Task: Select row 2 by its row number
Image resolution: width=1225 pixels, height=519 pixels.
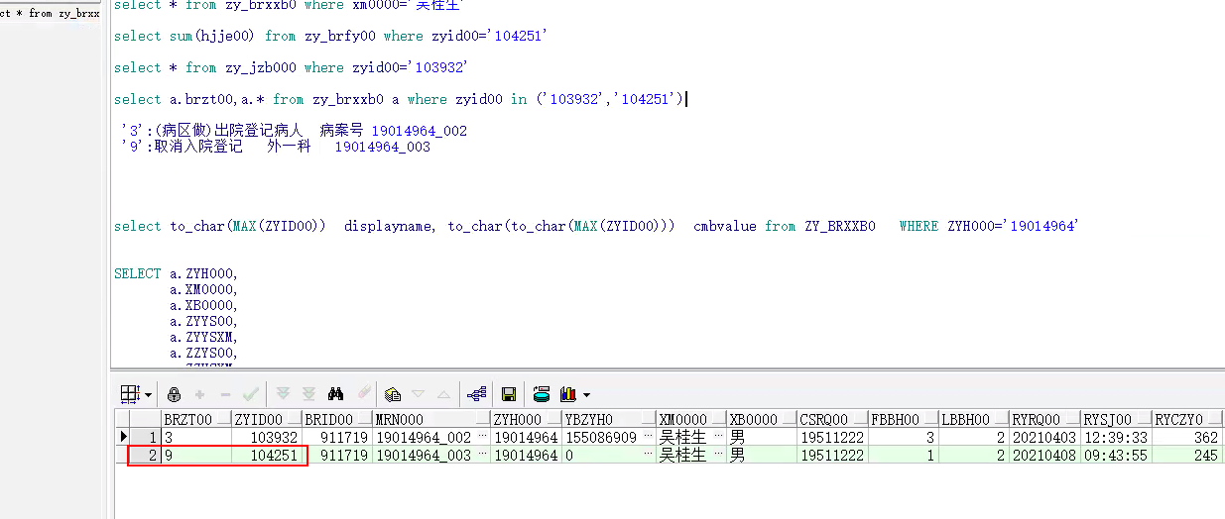Action: (x=145, y=456)
